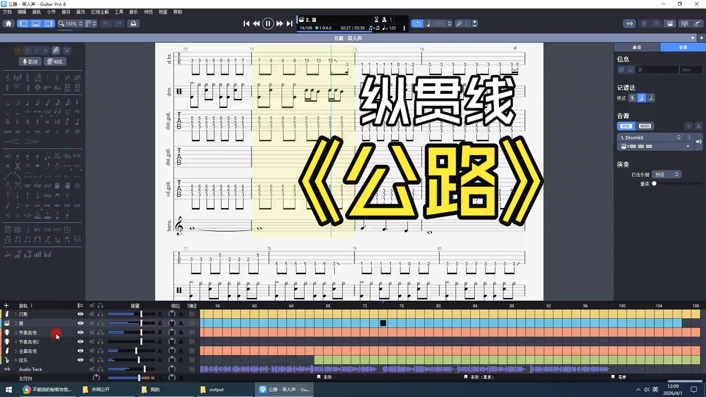Image resolution: width=706 pixels, height=397 pixels.
Task: Go to the home screen via house icon
Action: click(8, 24)
